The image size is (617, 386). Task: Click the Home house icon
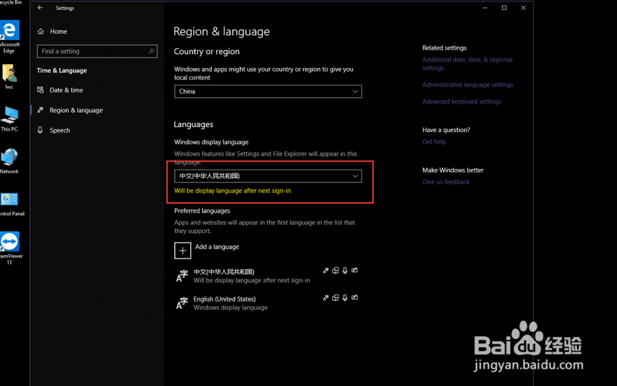tap(41, 31)
